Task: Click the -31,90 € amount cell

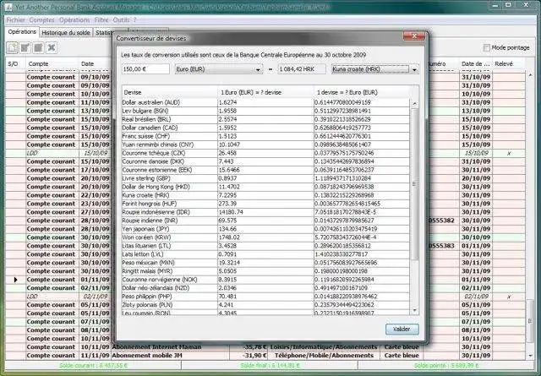Action: pyautogui.click(x=249, y=356)
